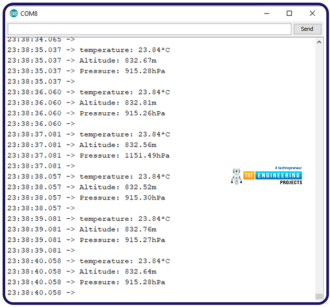Viewport: 330px width, 307px height.
Task: Click the empty vertical scrollbar track
Action: point(319,167)
